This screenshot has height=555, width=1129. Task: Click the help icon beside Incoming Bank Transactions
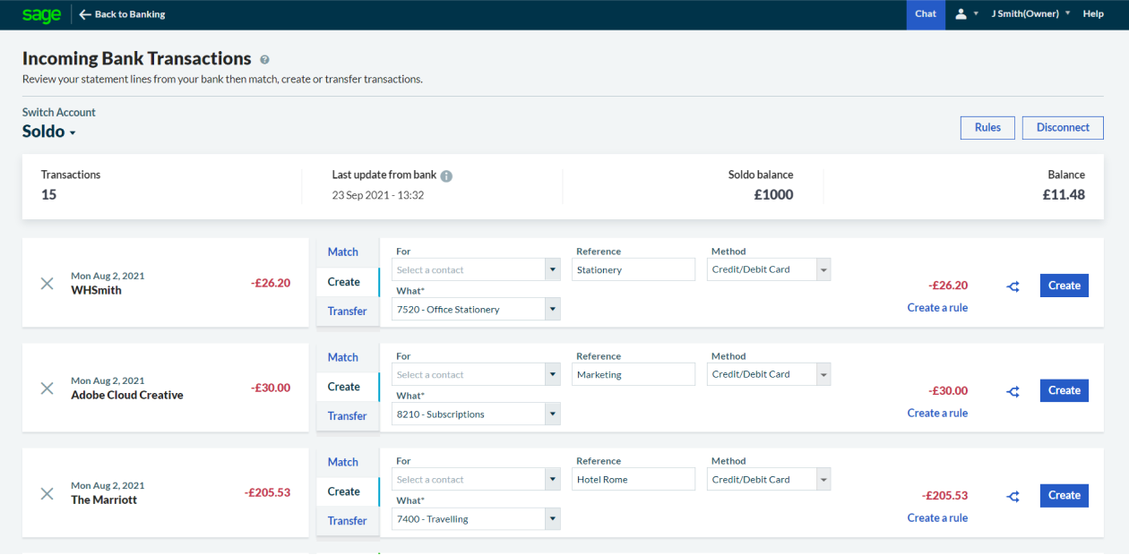coord(264,60)
